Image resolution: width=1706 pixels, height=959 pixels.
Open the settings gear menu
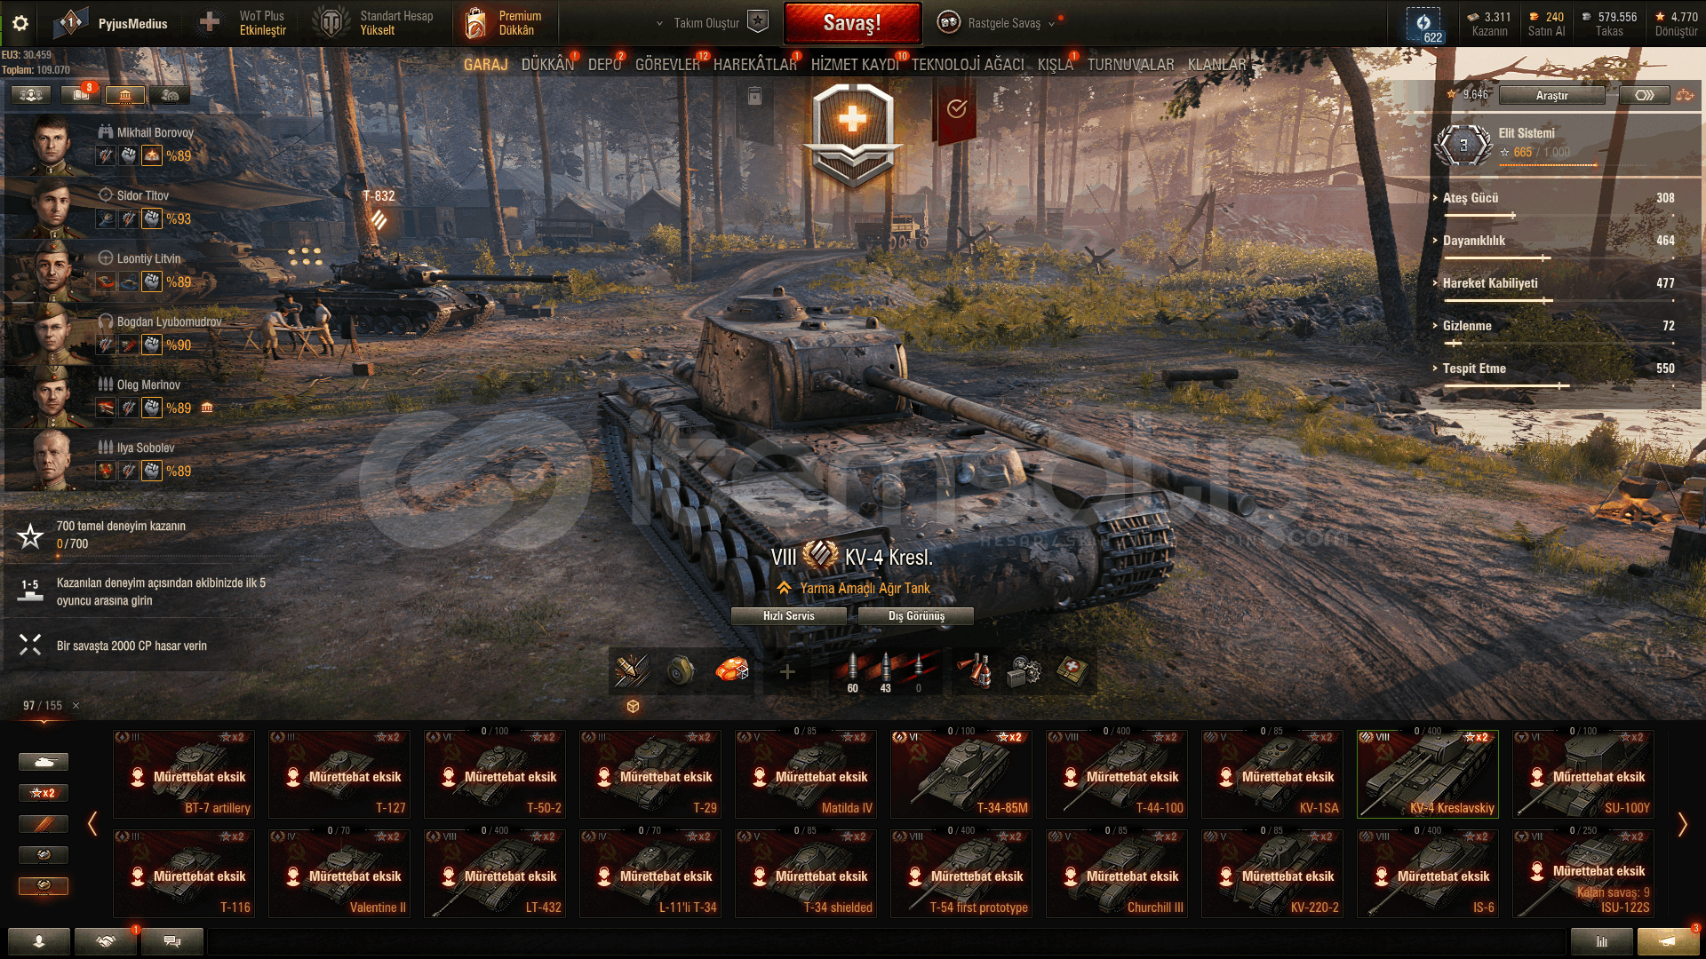tap(20, 23)
